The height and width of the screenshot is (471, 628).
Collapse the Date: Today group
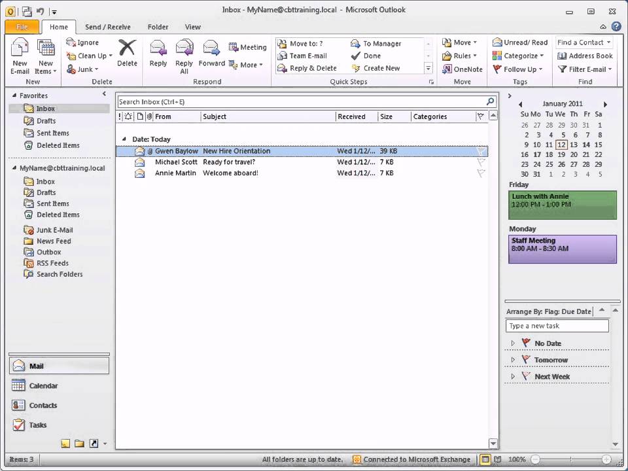[124, 139]
